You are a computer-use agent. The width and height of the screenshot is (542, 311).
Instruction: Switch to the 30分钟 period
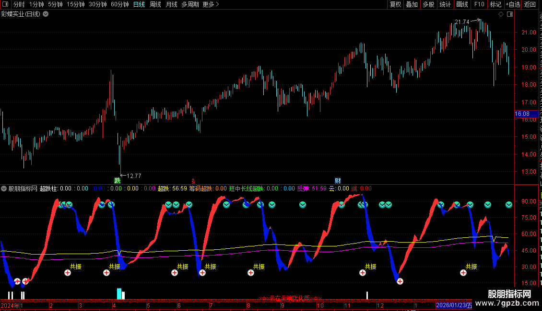(98, 4)
